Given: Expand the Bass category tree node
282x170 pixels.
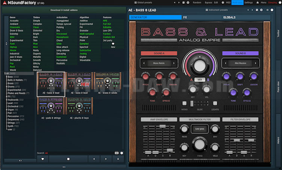Looking at the screenshot, I should [x=6, y=77].
